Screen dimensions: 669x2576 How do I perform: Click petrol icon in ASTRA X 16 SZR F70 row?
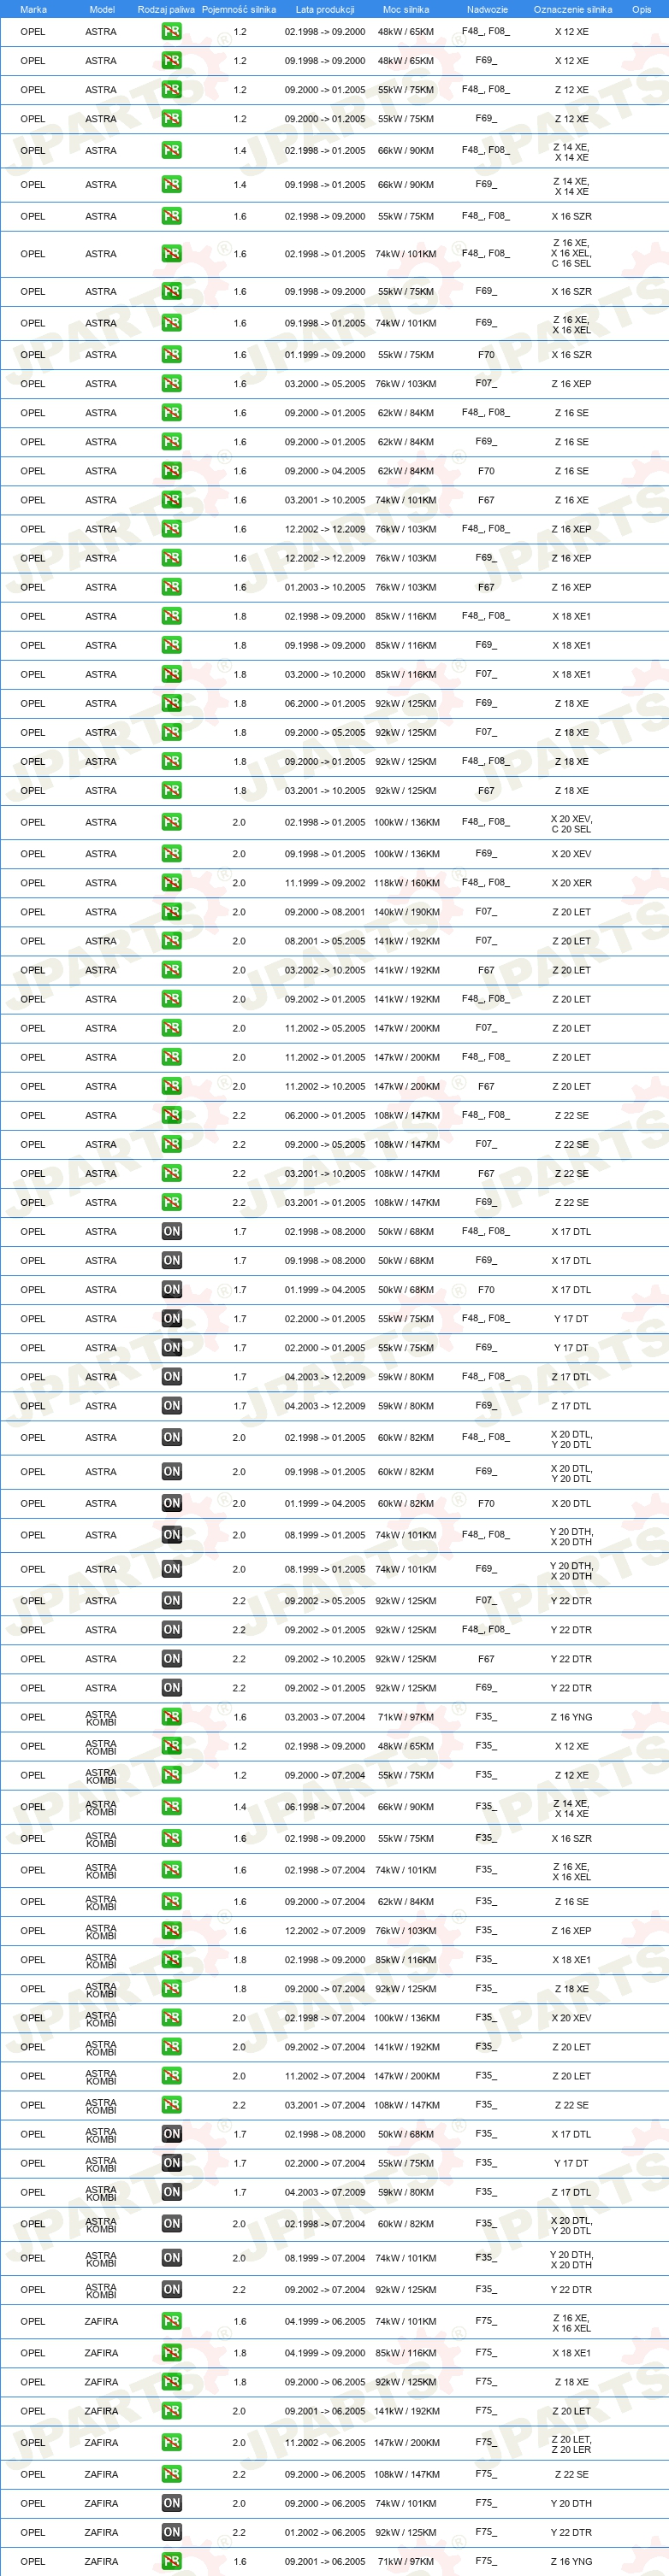click(171, 355)
